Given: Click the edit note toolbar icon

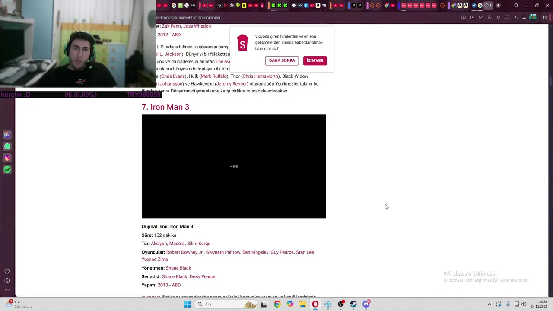Looking at the screenshot, I should pos(472,17).
